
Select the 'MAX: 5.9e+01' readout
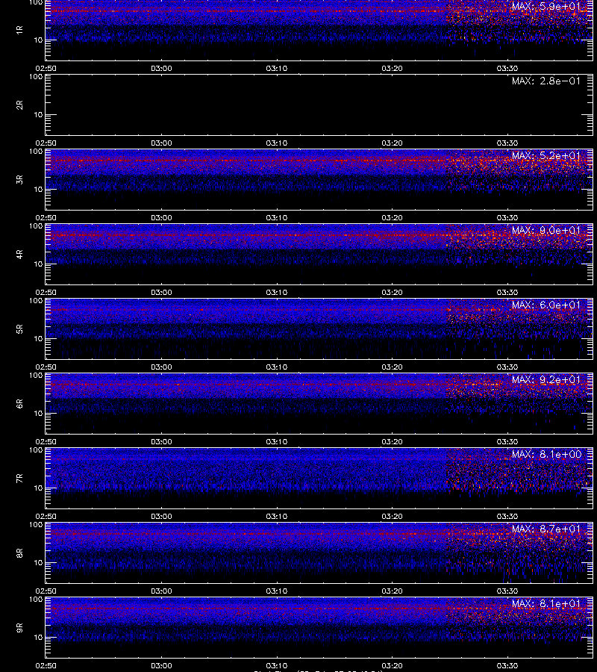point(546,6)
